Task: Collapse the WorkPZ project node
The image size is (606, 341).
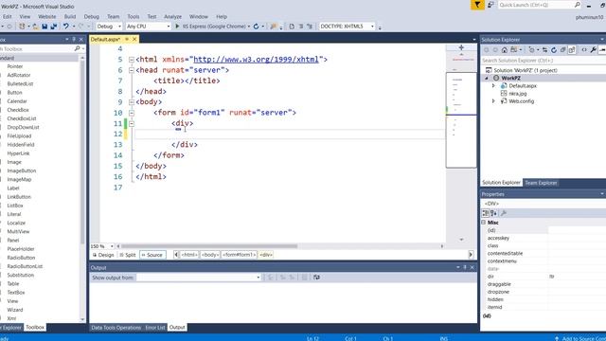Action: [487, 78]
